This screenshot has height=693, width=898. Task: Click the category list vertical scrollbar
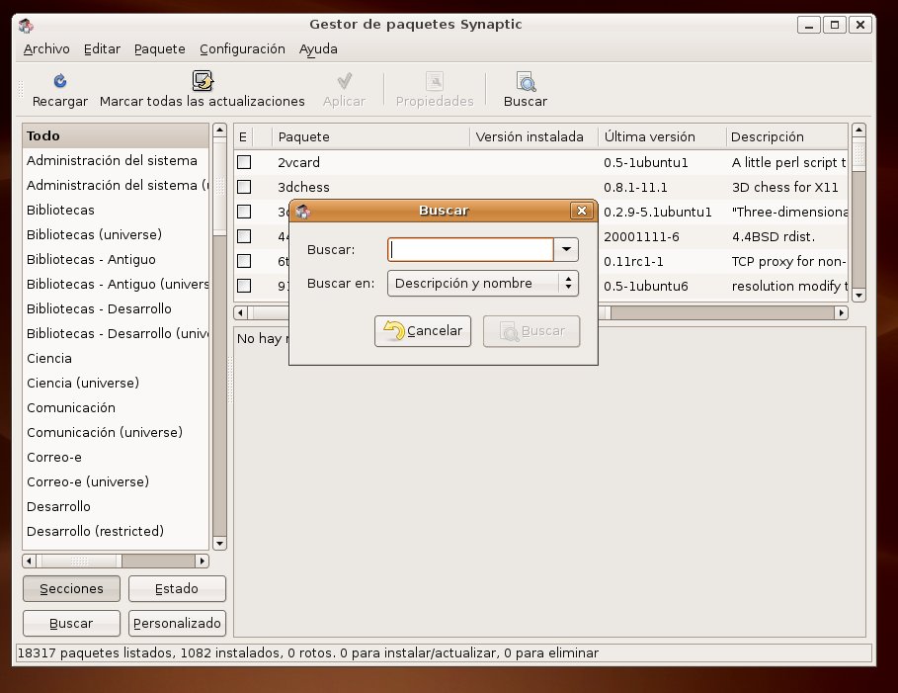pos(219,337)
